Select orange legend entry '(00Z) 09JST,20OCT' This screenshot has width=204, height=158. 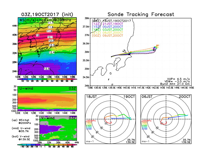pos(107,36)
